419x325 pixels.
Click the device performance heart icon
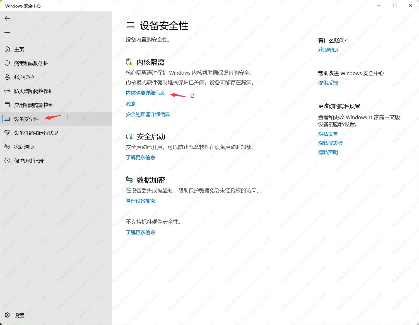(x=7, y=133)
